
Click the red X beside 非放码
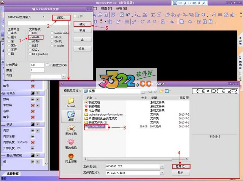[x=32, y=105]
